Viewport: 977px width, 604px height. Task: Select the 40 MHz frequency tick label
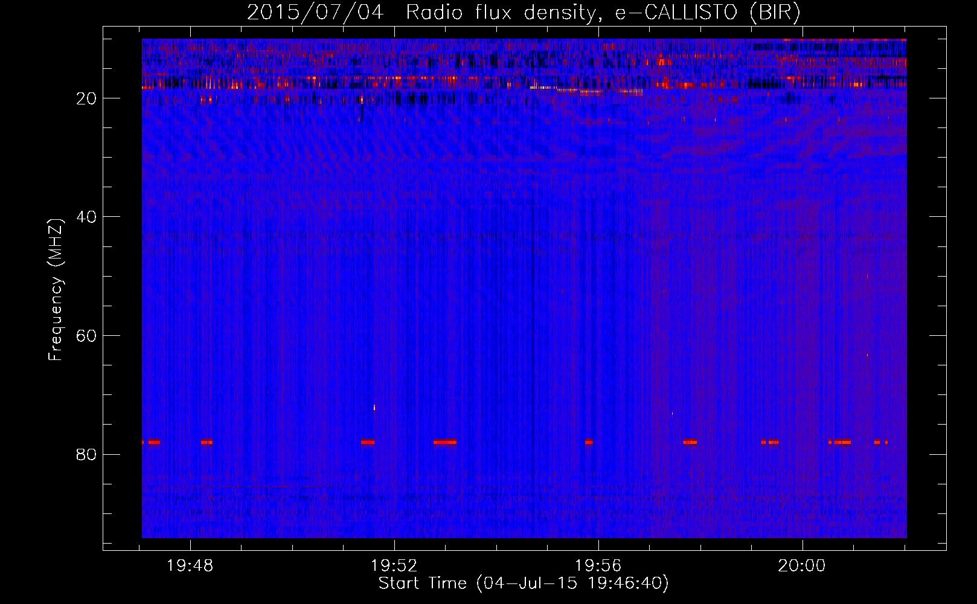[x=87, y=217]
